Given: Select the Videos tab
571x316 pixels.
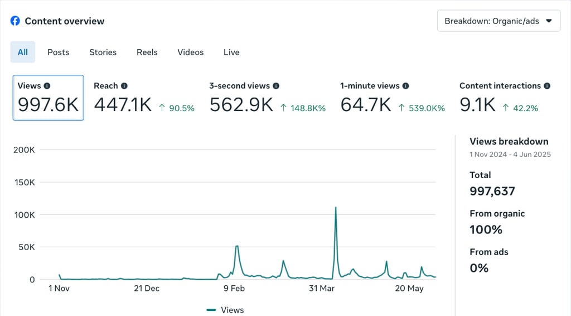Looking at the screenshot, I should click(191, 52).
